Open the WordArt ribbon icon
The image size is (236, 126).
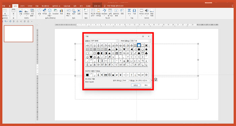click(x=104, y=10)
